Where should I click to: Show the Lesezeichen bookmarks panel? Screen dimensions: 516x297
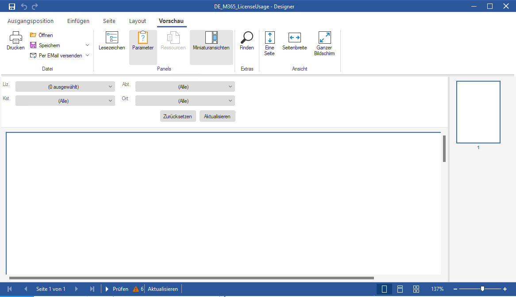[112, 41]
